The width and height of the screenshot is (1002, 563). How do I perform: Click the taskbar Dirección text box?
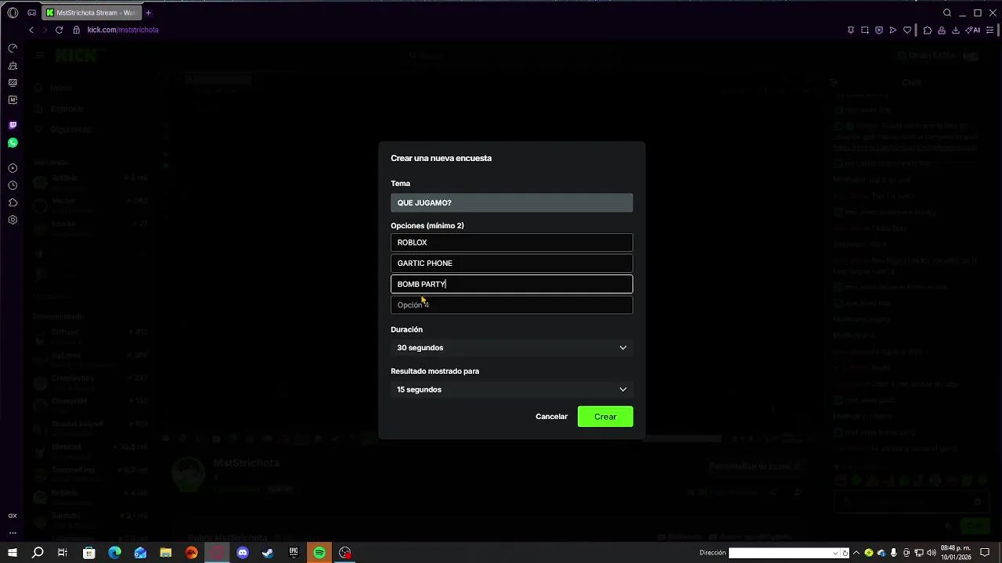780,553
